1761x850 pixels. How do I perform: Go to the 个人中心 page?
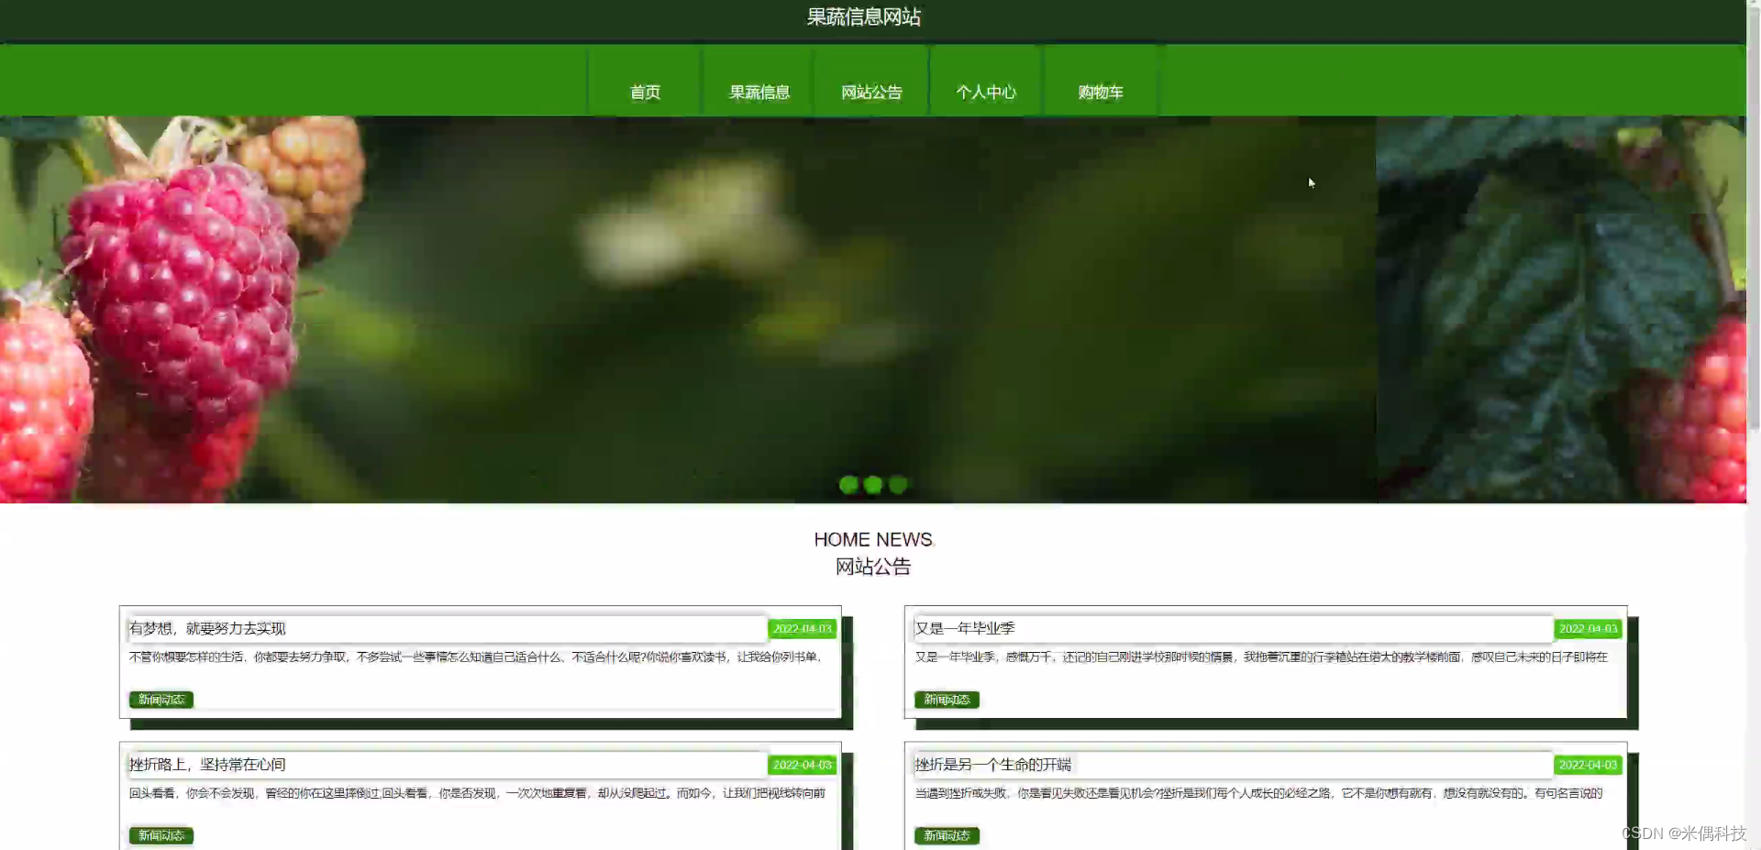pos(986,92)
